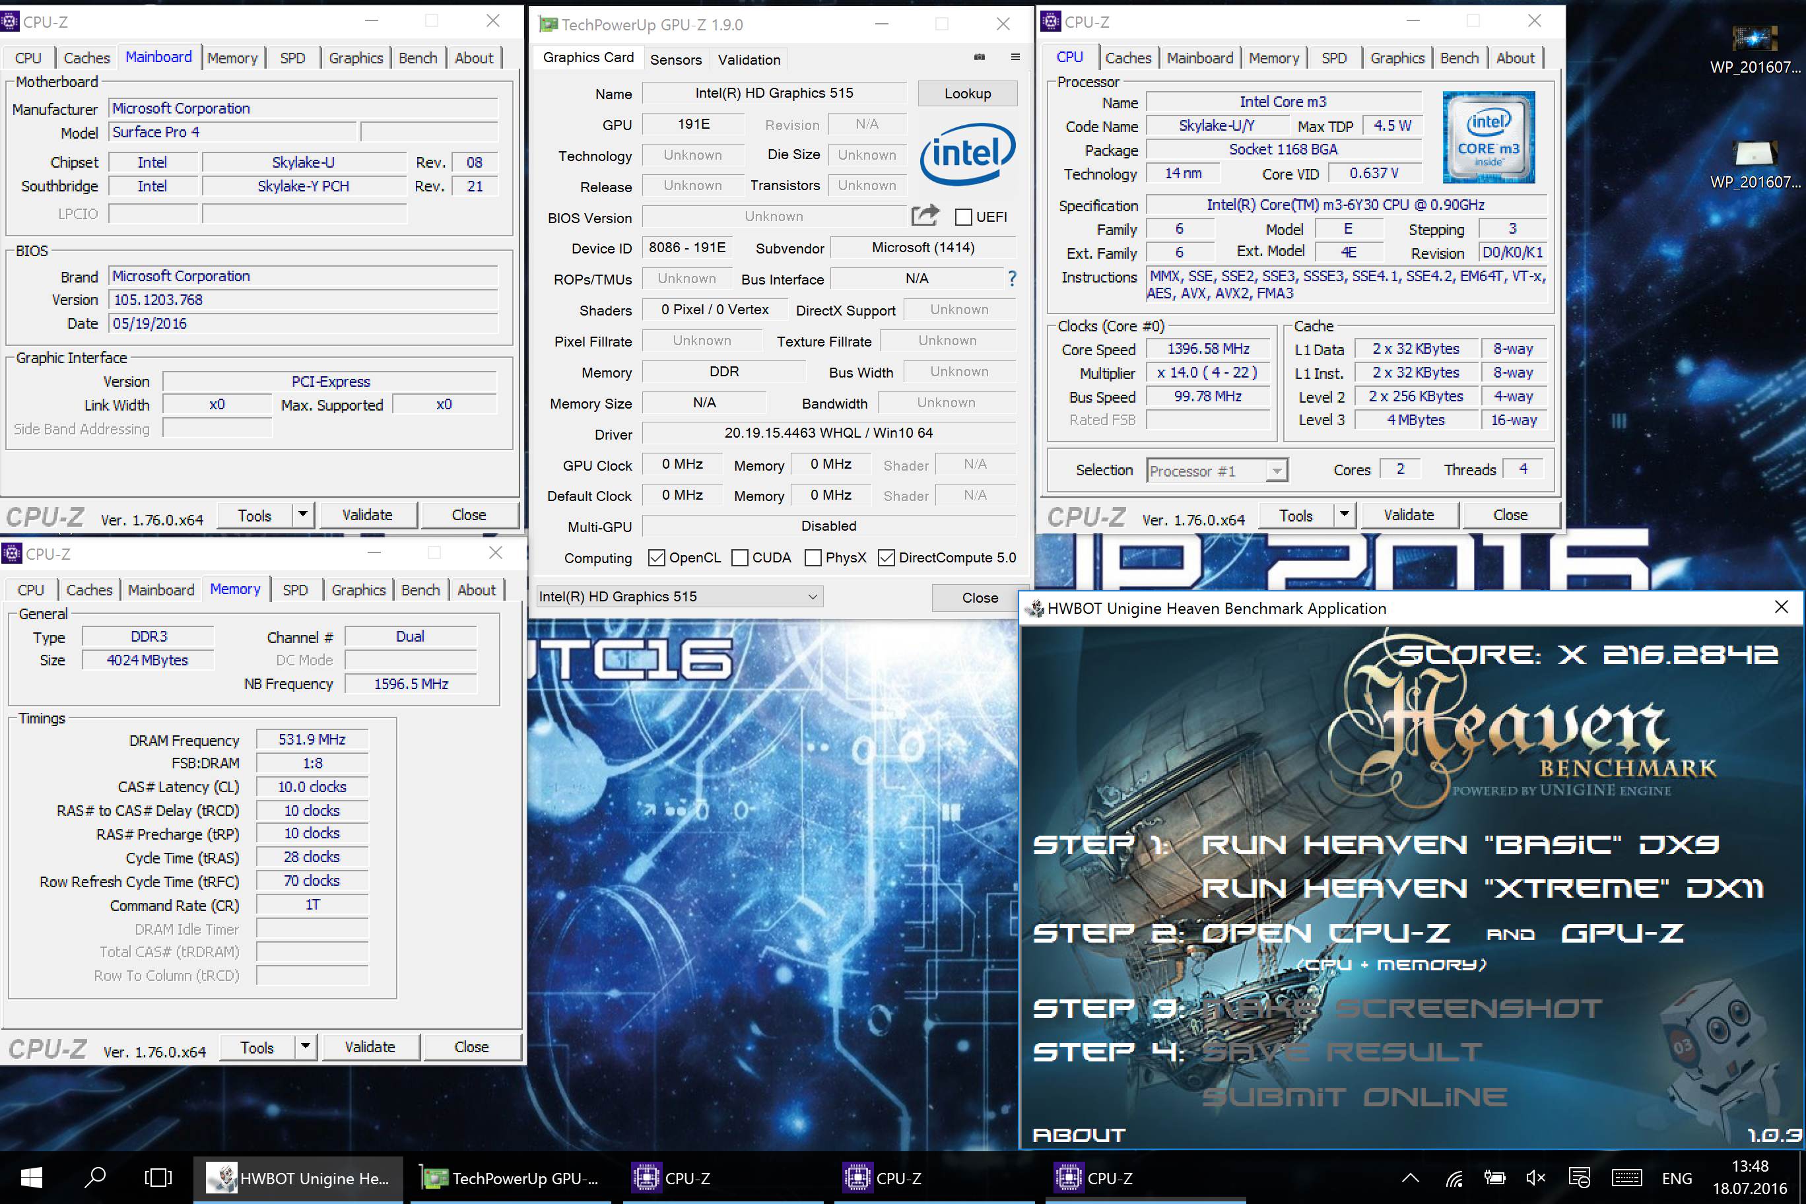The image size is (1806, 1204).
Task: Switch to Validation tab in GPU-Z
Action: point(749,59)
